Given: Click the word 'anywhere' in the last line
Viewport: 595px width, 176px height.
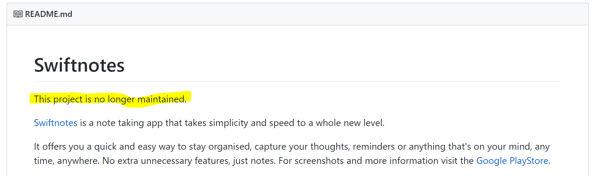Looking at the screenshot, I should [78, 161].
